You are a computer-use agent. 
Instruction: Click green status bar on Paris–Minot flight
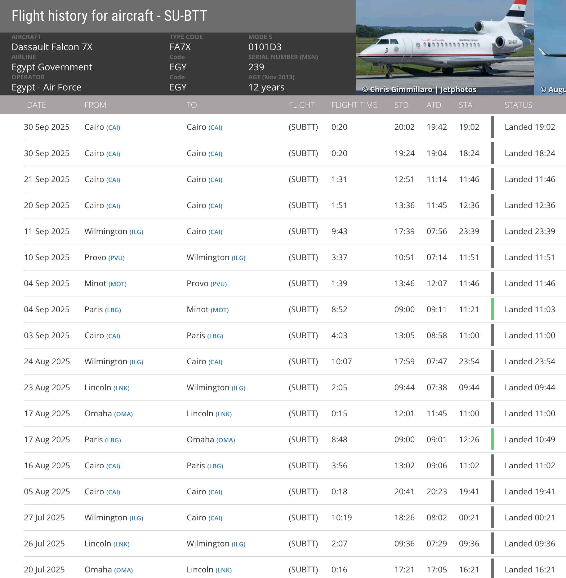(x=492, y=309)
